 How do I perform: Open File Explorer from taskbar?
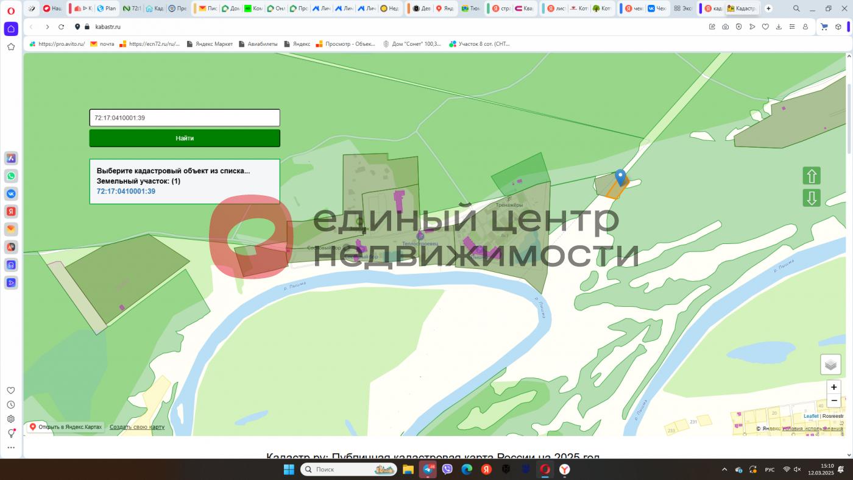pyautogui.click(x=408, y=470)
